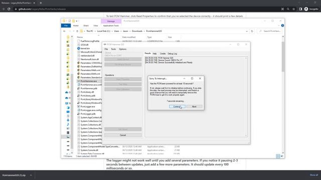Click the purple Manage ribbon tab
Viewport: 321px width, 180px height.
(111, 21)
